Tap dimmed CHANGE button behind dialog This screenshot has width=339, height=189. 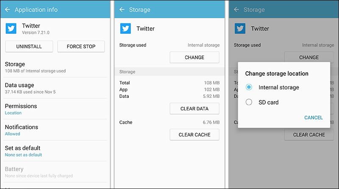(x=309, y=57)
